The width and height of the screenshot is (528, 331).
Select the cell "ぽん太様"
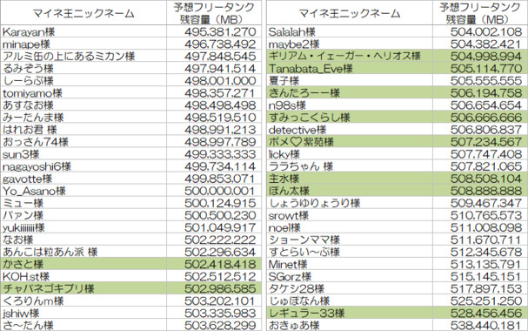350,191
